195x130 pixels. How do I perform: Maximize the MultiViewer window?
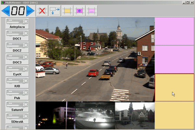pos(188,3)
